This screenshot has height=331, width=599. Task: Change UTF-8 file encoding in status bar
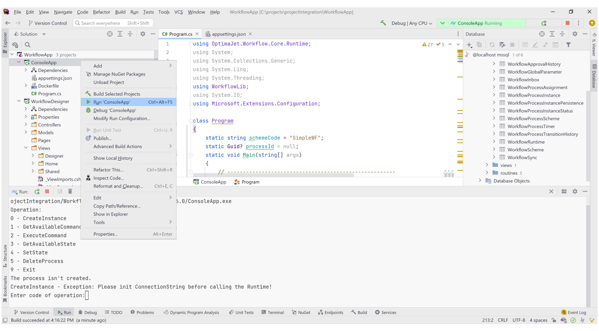(519, 320)
